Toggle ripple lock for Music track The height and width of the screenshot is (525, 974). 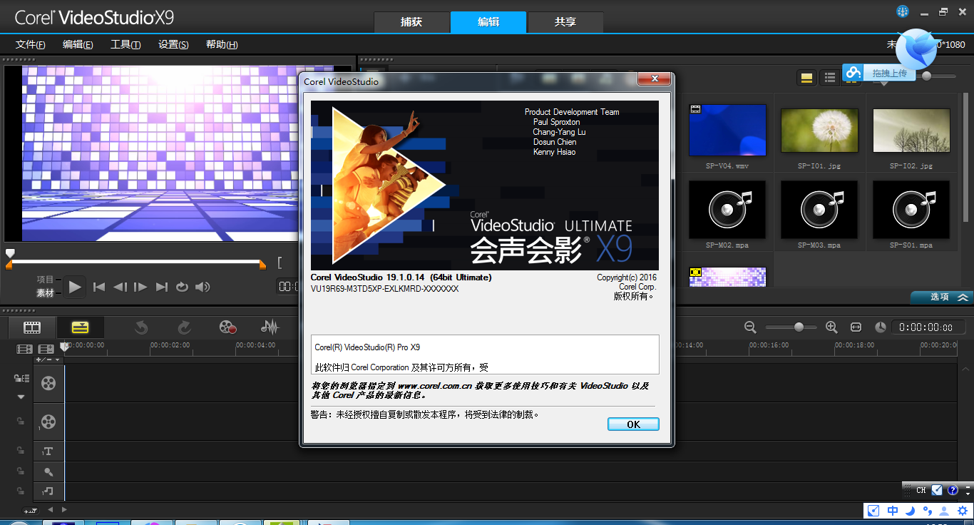21,491
